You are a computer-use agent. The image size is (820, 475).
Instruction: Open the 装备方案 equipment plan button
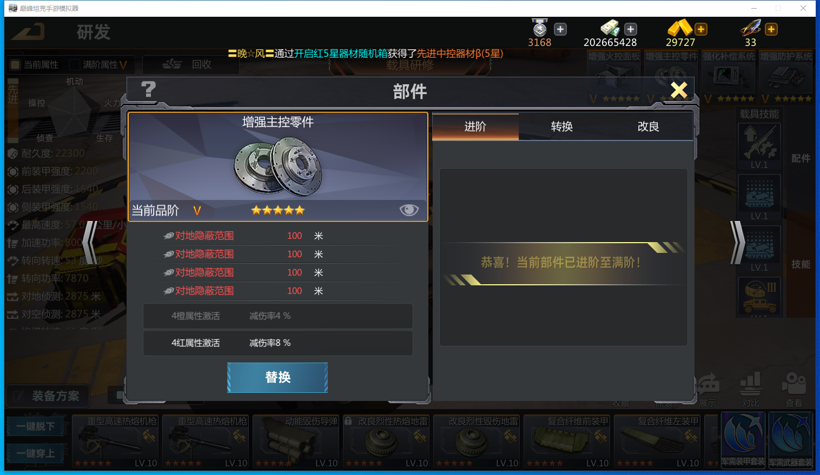[48, 396]
